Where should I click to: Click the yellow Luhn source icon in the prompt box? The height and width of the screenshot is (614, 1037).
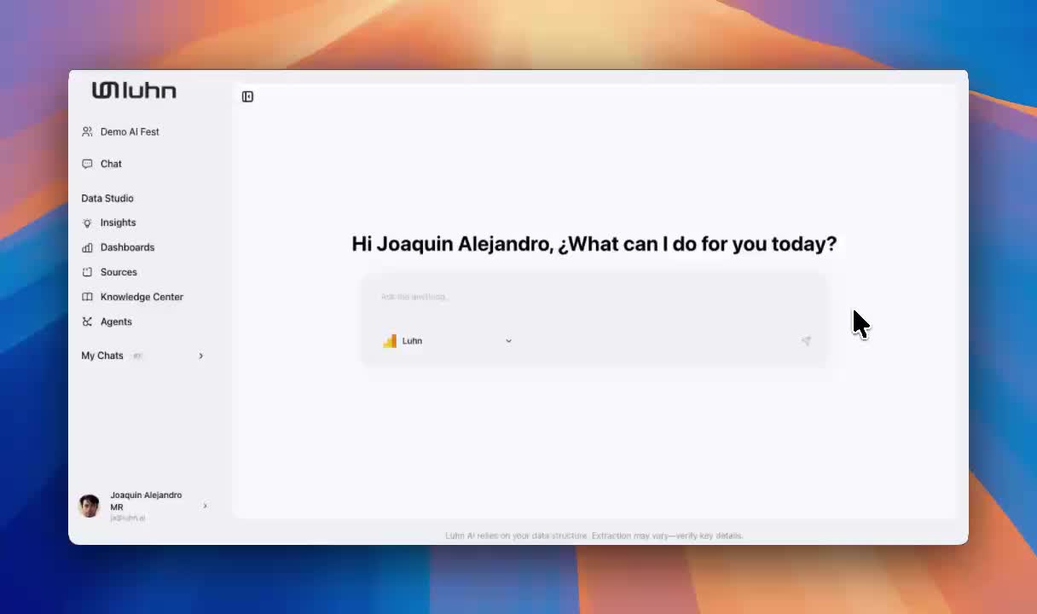coord(390,341)
